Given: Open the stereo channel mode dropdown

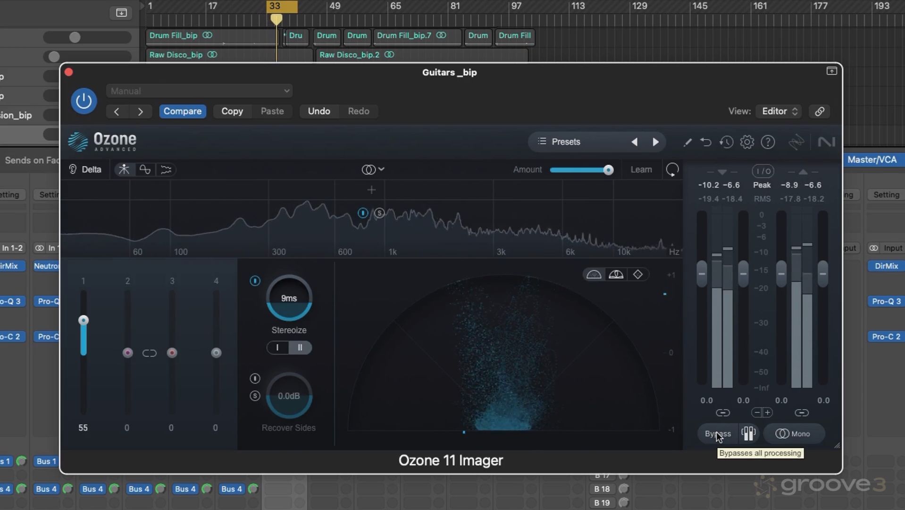Looking at the screenshot, I should coord(373,170).
